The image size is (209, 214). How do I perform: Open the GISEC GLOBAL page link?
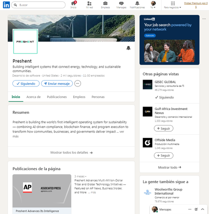[x=165, y=82]
